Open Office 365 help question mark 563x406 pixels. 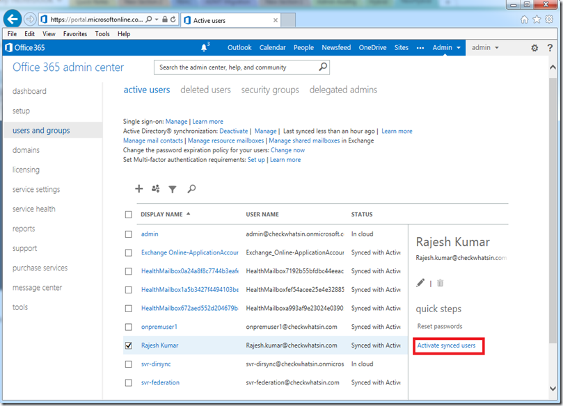tap(550, 48)
